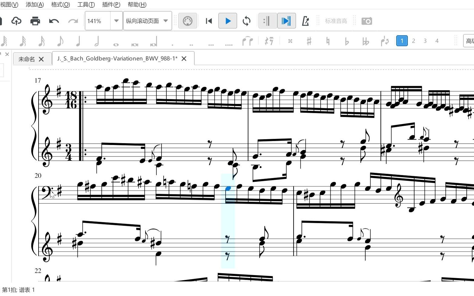This screenshot has height=296, width=474.
Task: Open the 格式(O) menu
Action: pos(60,5)
